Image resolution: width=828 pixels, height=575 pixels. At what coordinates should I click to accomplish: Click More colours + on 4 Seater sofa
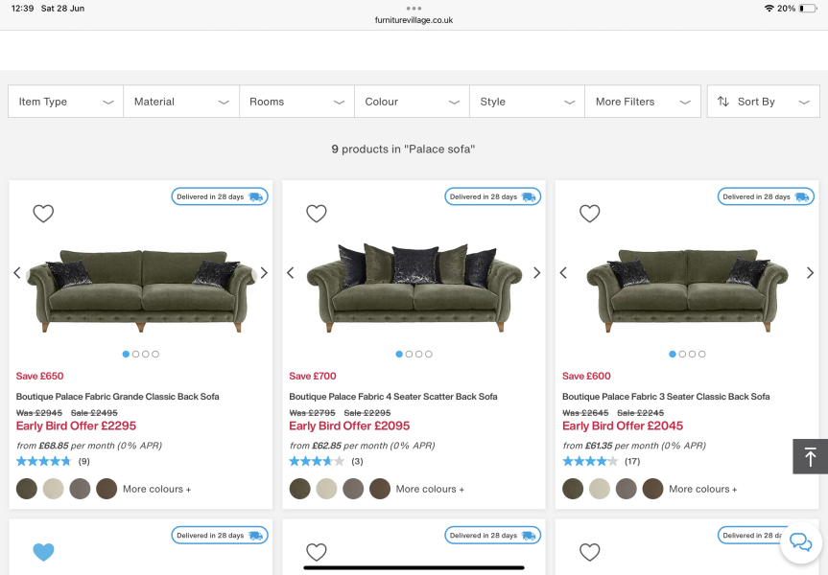[430, 489]
